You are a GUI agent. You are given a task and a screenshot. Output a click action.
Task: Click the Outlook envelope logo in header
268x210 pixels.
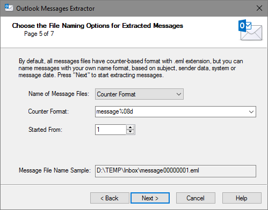(x=250, y=30)
